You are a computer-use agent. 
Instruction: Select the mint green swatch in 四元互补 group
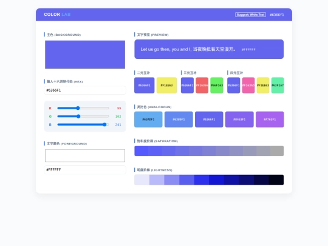click(278, 86)
